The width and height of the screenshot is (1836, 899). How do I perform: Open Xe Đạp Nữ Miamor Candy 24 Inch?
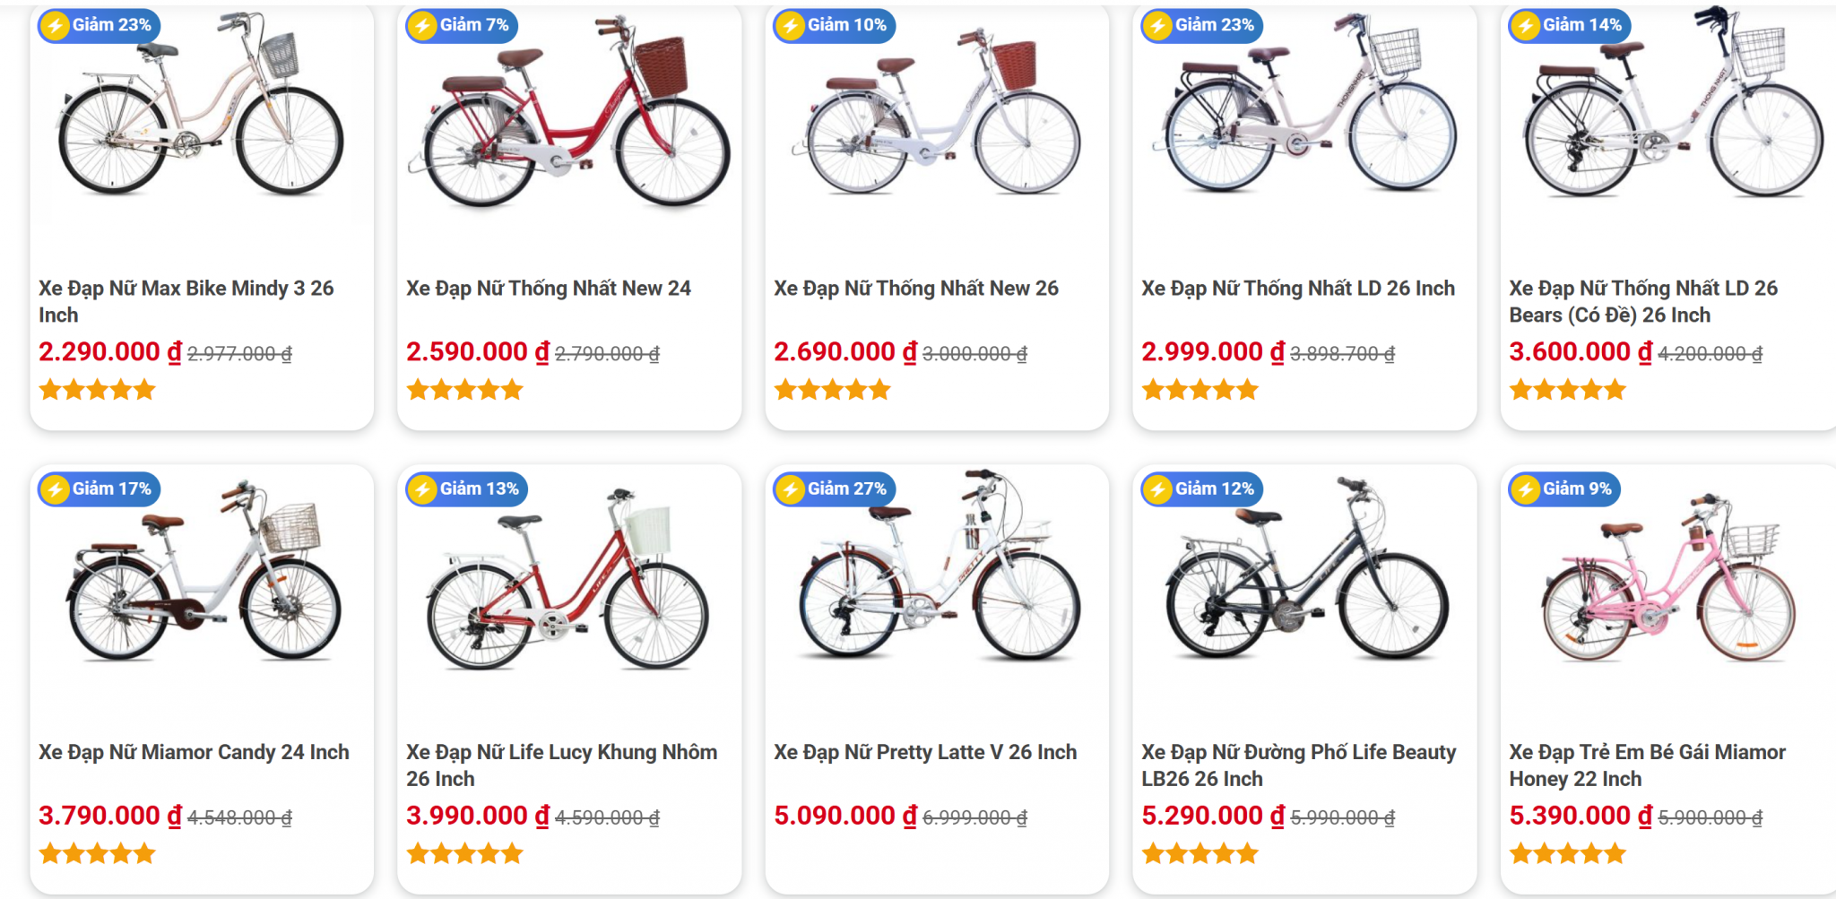[194, 752]
